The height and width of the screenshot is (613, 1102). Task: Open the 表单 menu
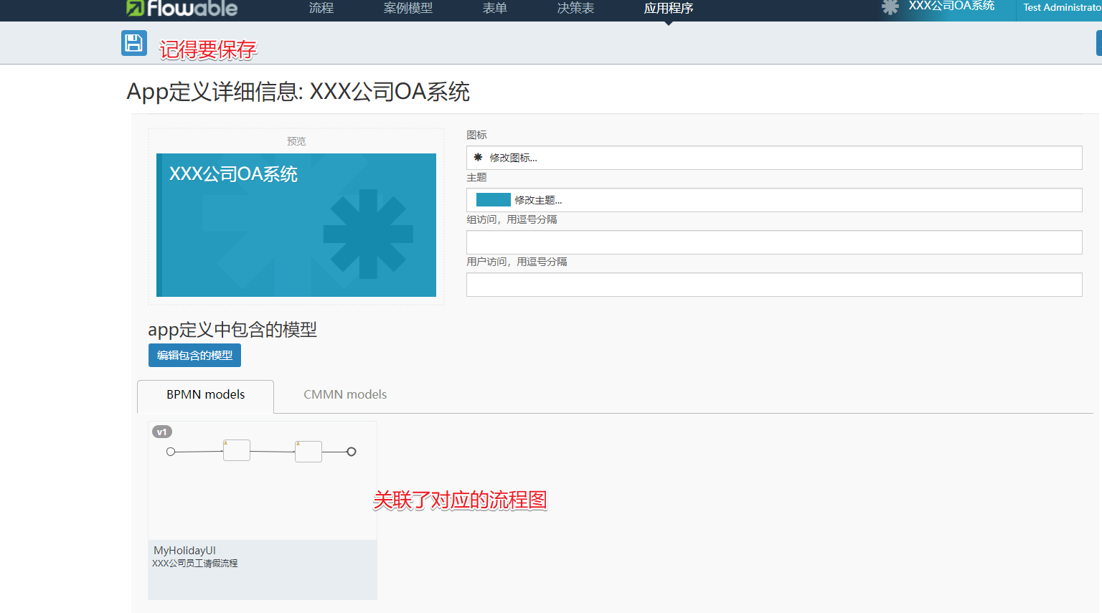point(495,8)
